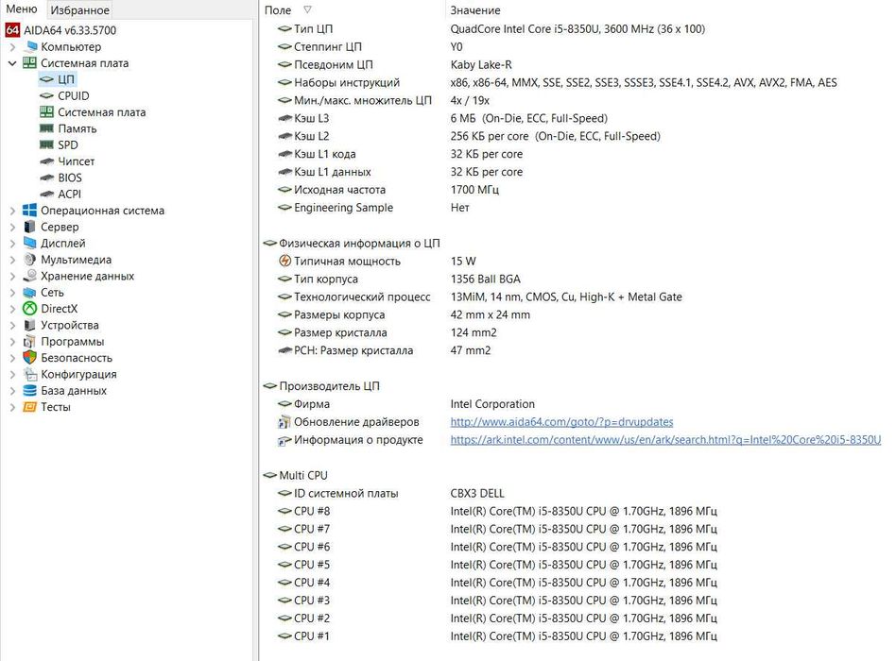Expand the Операционная система node
This screenshot has height=661, width=896.
coord(12,211)
